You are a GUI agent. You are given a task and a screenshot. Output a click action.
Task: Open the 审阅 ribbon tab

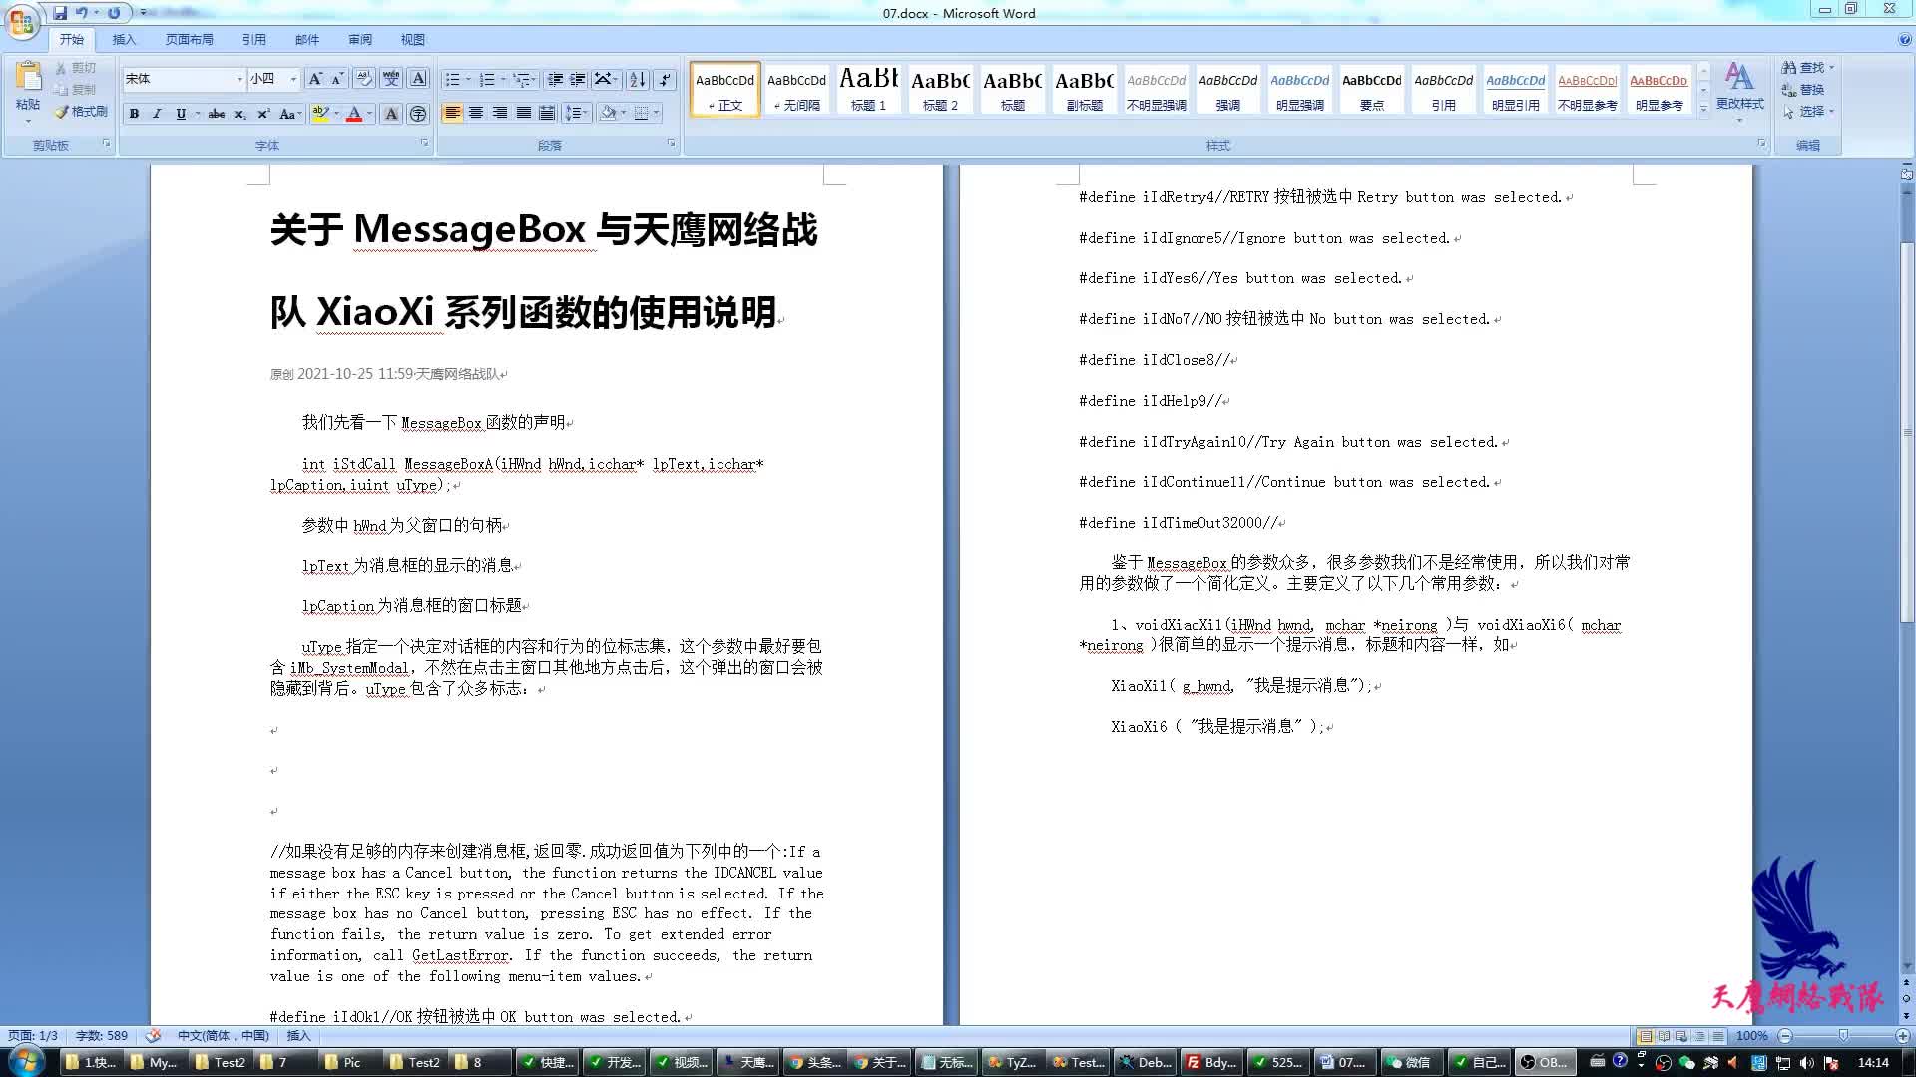pos(360,40)
